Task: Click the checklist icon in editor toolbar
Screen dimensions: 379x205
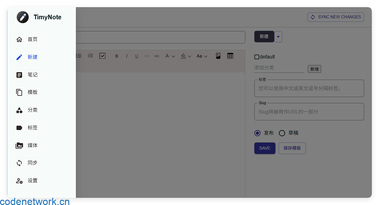Action: tap(103, 56)
